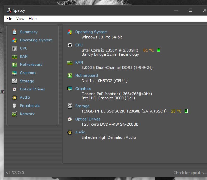Open Motherboard details from sidebar
Screen dimensions: 207x180
[31, 65]
